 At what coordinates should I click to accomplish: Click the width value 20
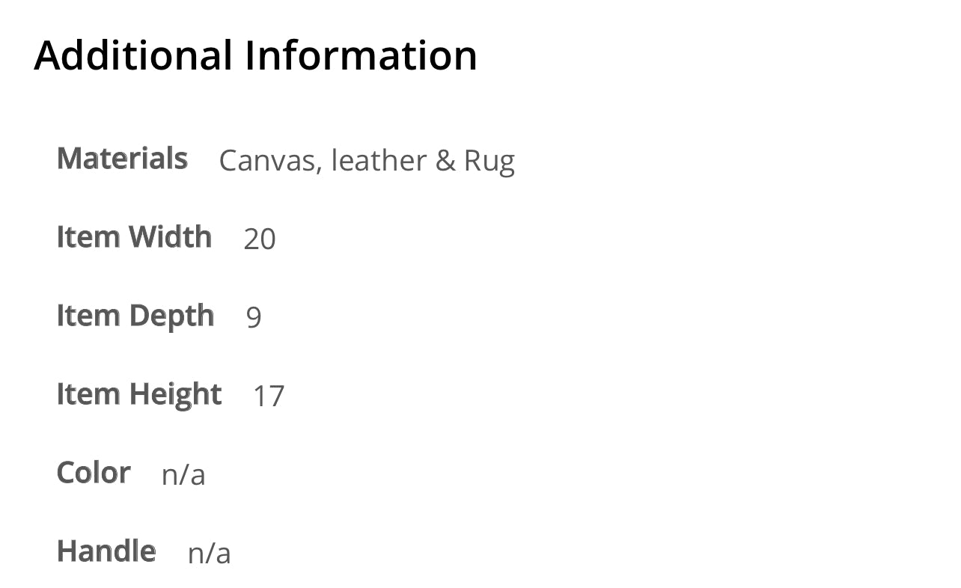(260, 239)
